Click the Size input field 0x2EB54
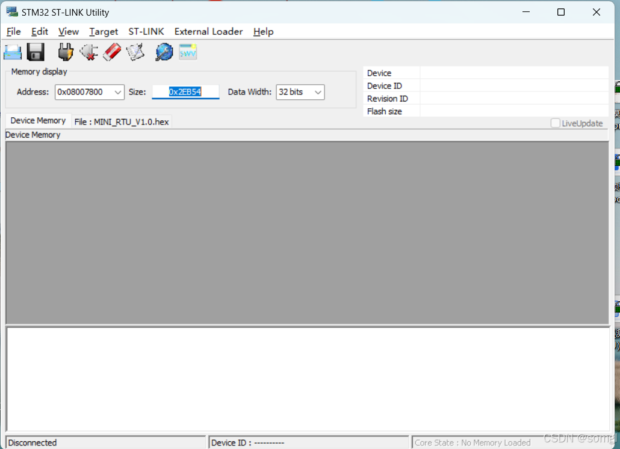This screenshot has width=620, height=449. (185, 91)
